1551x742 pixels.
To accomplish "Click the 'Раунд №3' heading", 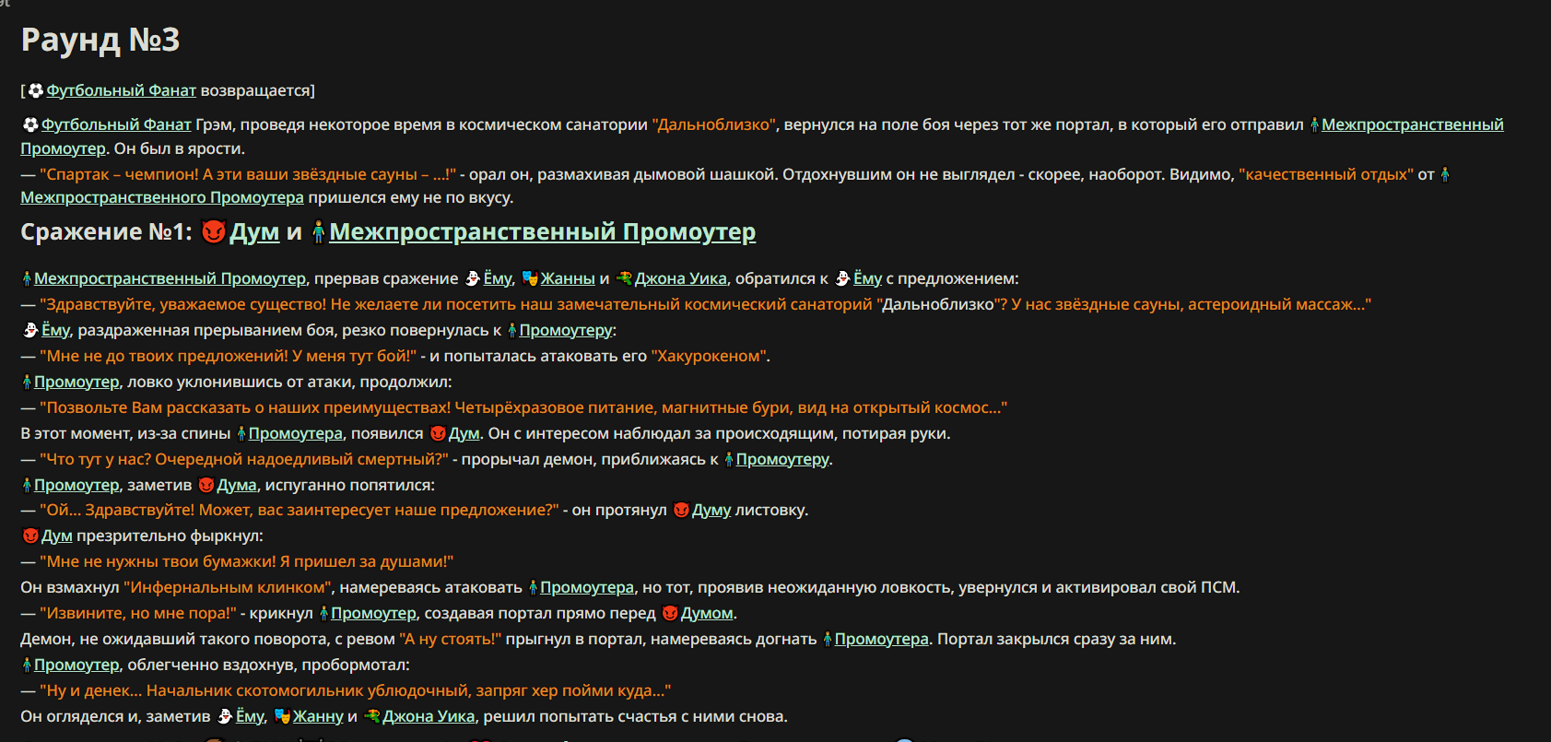I will point(100,40).
